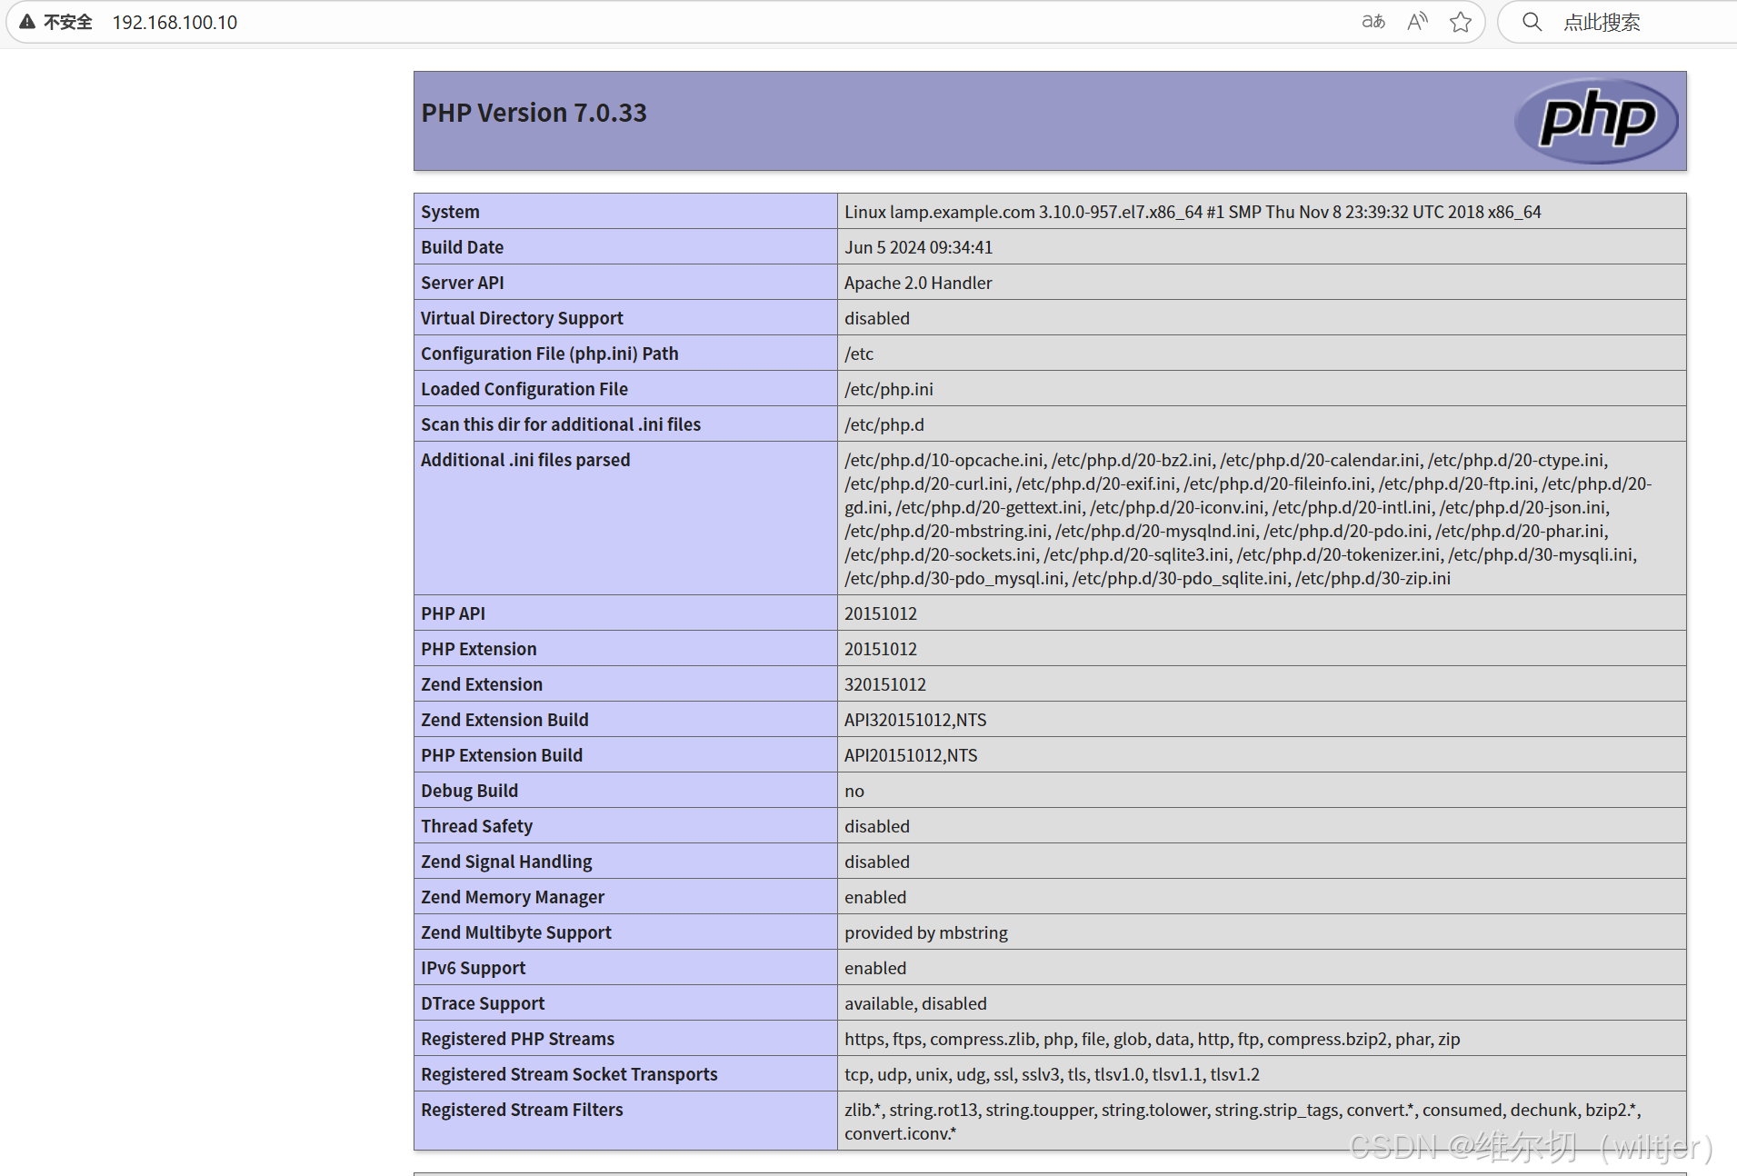Image resolution: width=1737 pixels, height=1176 pixels.
Task: Click the Zend Signal Handling label
Action: [506, 862]
